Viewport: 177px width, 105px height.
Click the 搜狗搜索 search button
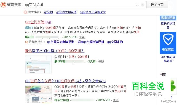coord(157,5)
